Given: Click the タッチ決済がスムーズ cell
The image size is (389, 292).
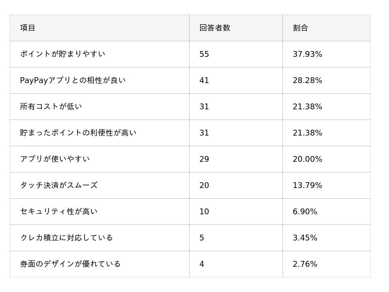Looking at the screenshot, I should (x=58, y=185).
